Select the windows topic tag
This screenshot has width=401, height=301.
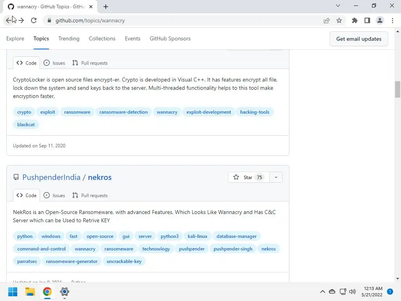(51, 236)
